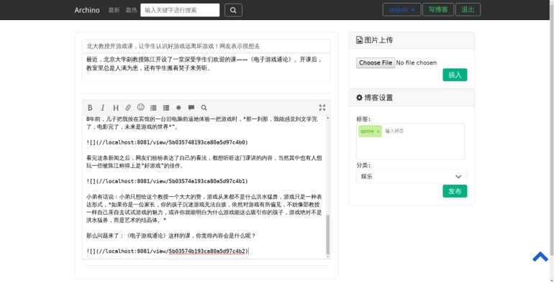Click into the blog summary text area
Viewport: 554px width, 283px height.
point(206,68)
